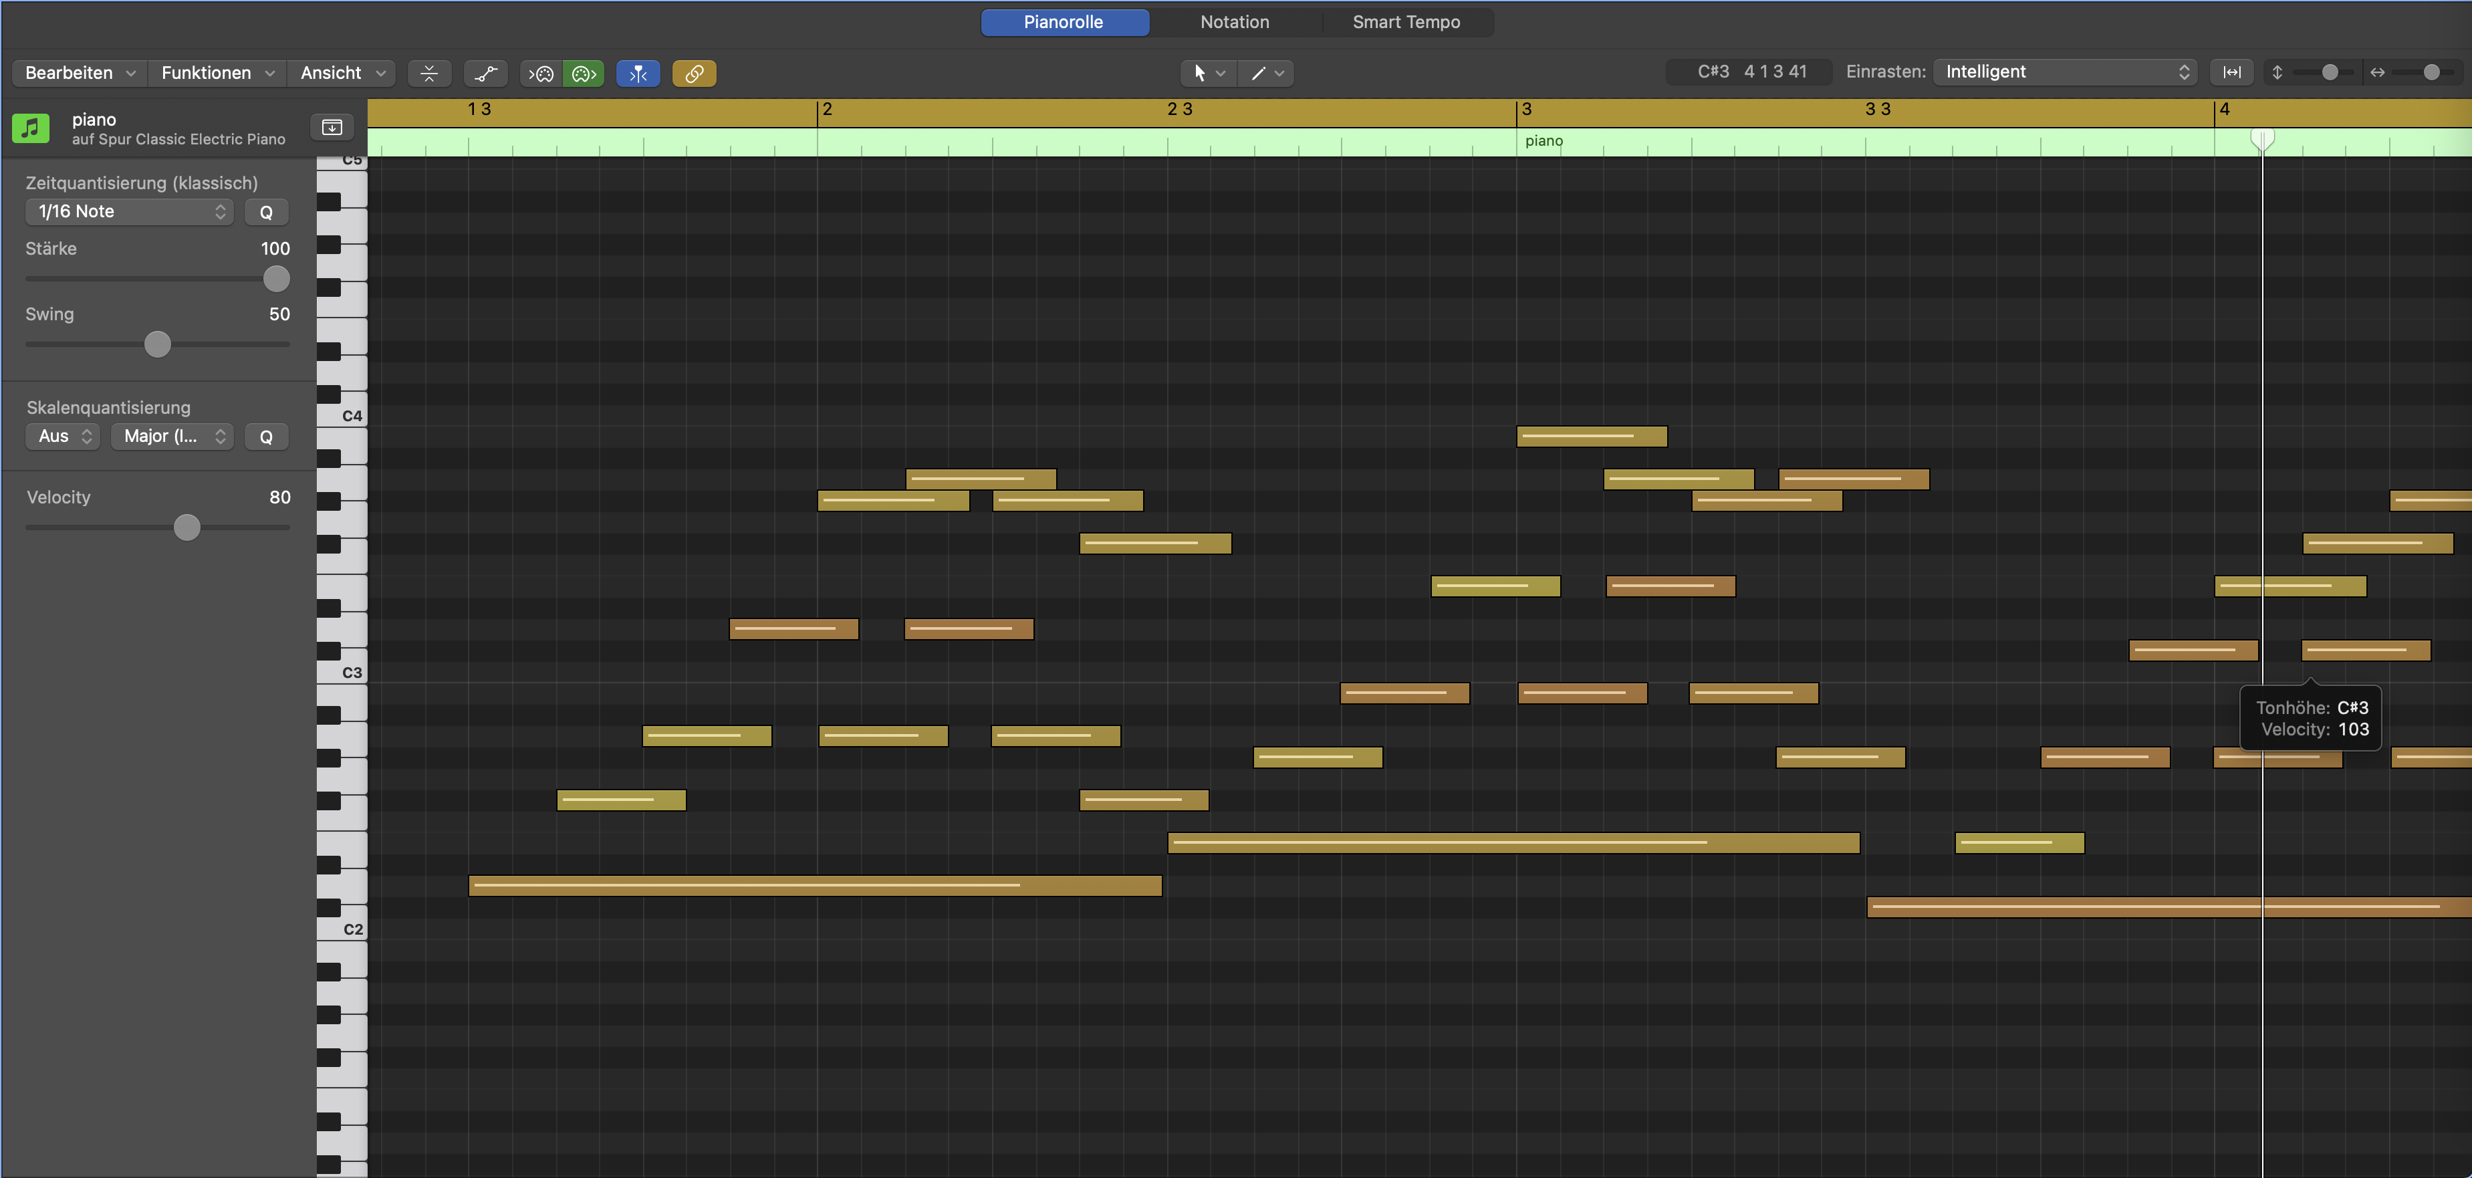This screenshot has width=2472, height=1178.
Task: Click the yellow Link chain icon
Action: pos(694,73)
